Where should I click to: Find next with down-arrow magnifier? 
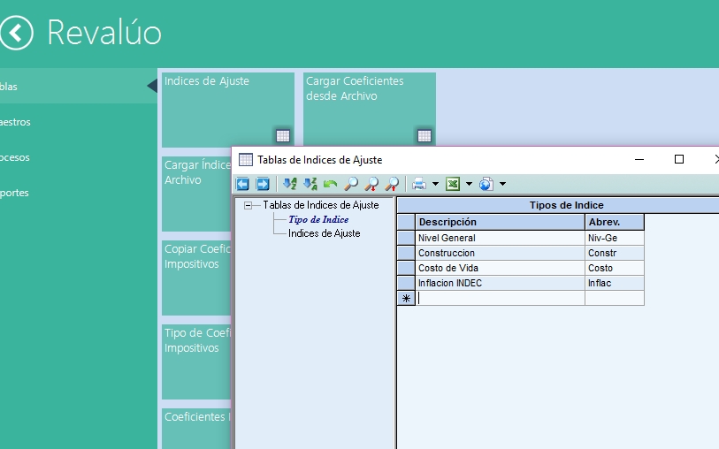[x=371, y=184]
